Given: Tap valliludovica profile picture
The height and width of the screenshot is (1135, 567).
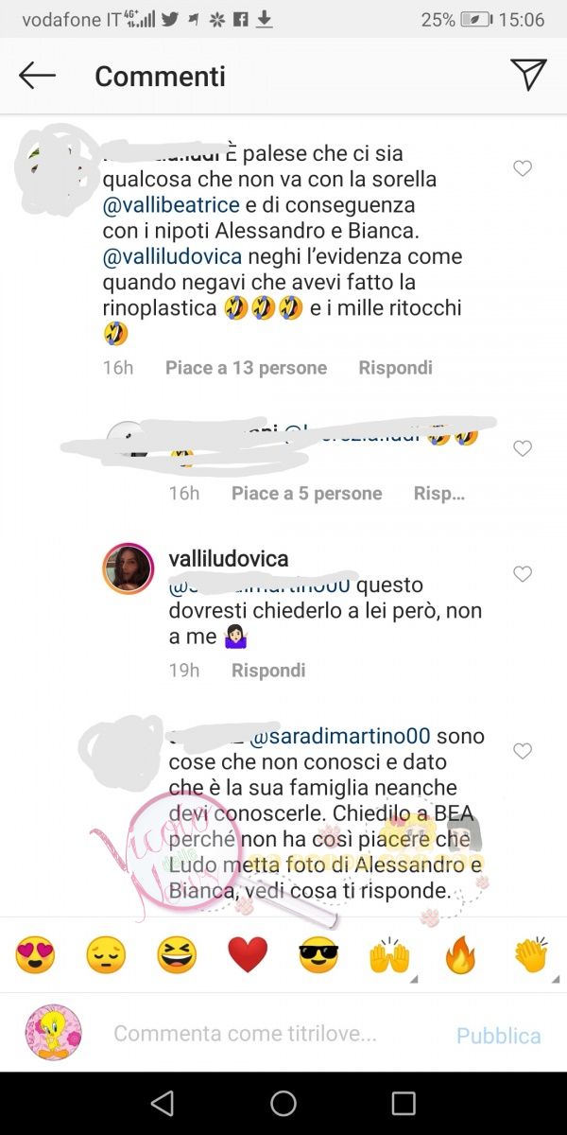Looking at the screenshot, I should click(128, 568).
